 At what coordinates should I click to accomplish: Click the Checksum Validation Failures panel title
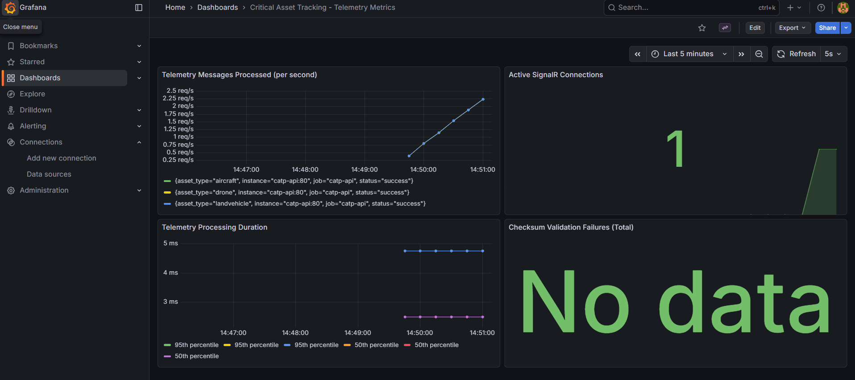[571, 227]
